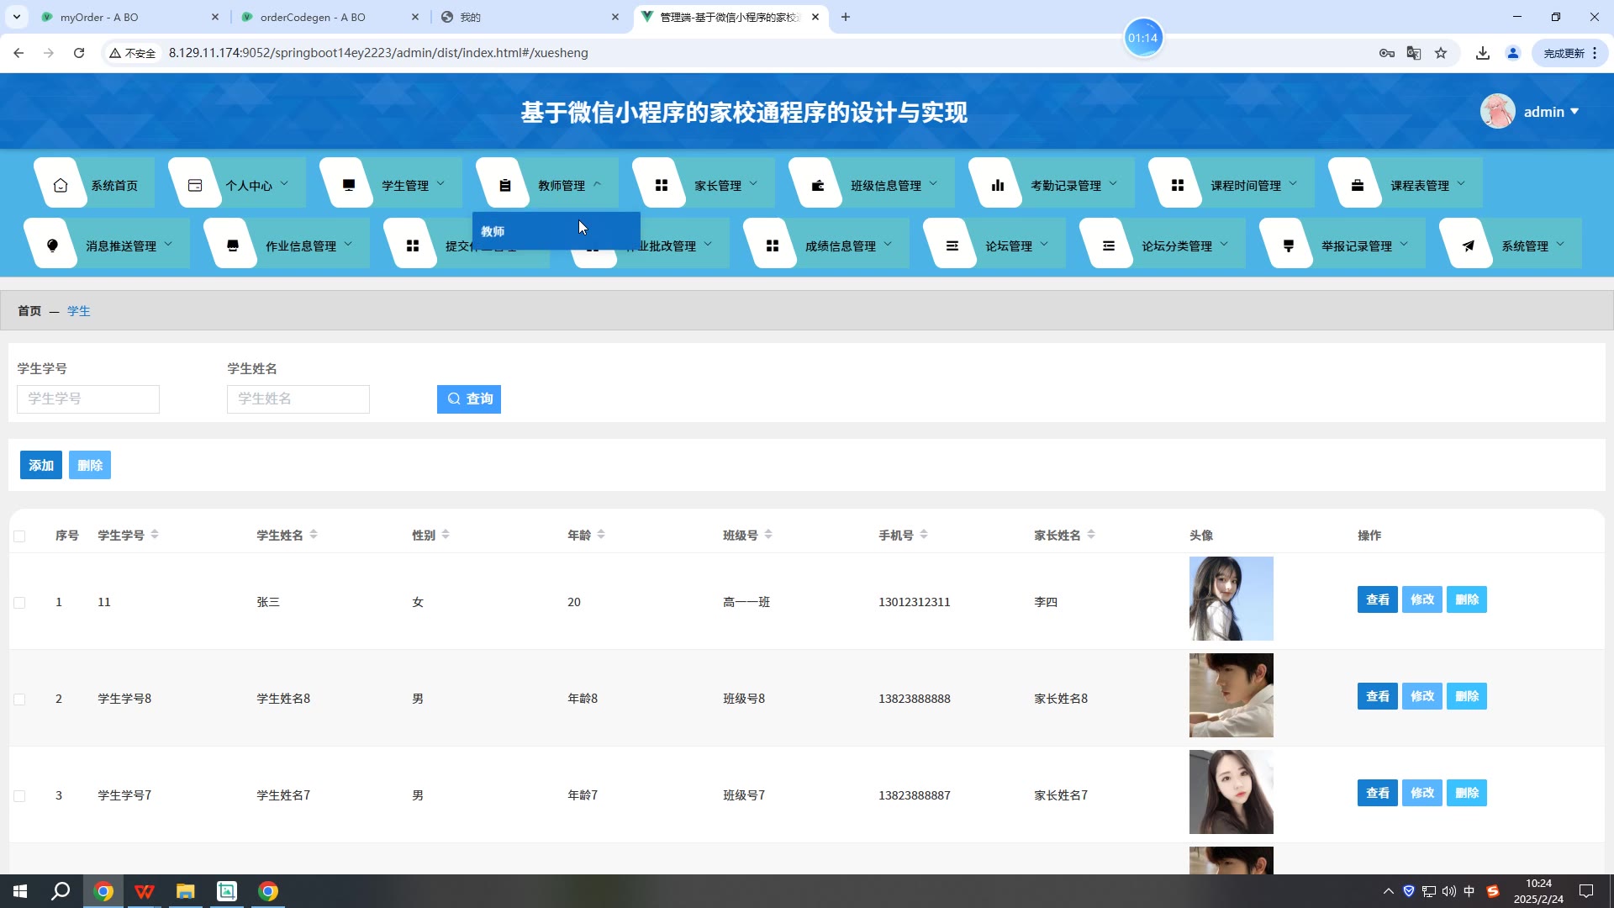Click the monitor icon for 学生管理
Screen dimensions: 1614x908
[349, 185]
